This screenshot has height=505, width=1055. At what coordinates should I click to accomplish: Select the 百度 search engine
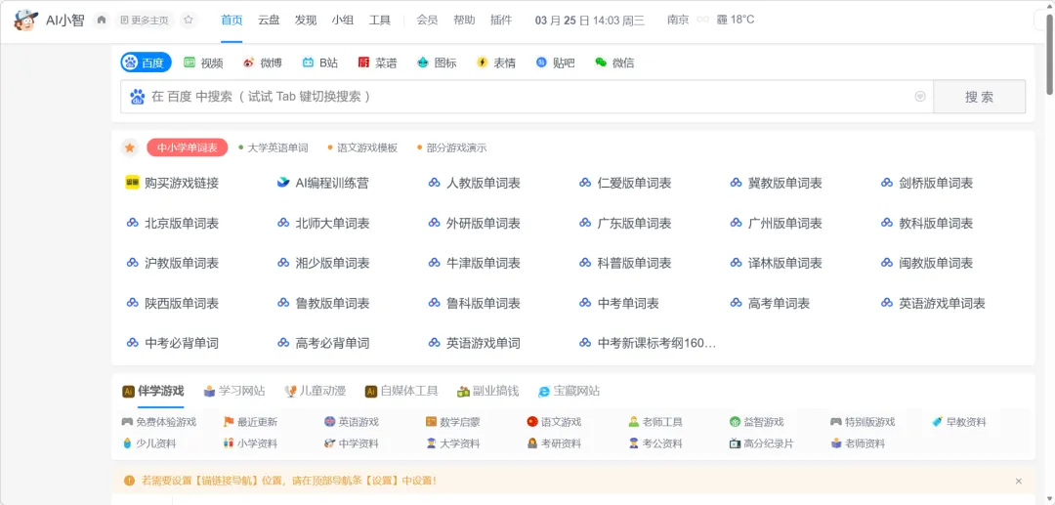click(146, 63)
